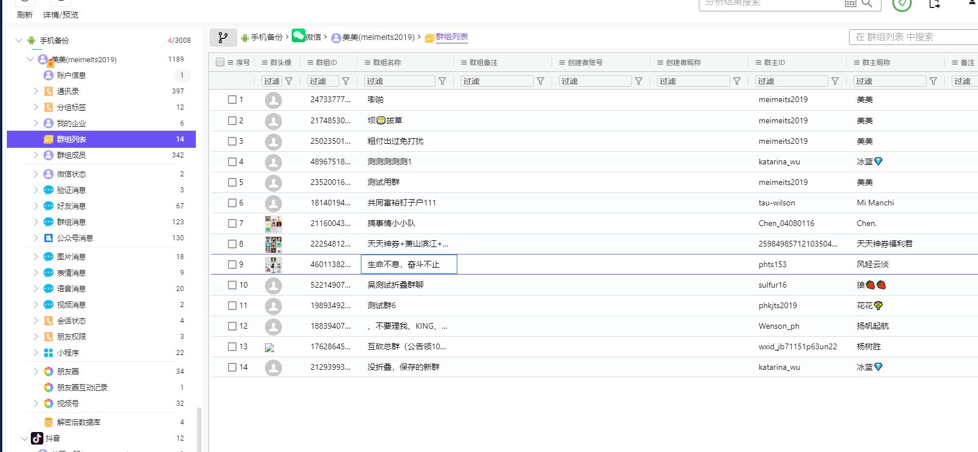Click the sidebar vertical scrollbar
978x452 pixels.
point(199,429)
